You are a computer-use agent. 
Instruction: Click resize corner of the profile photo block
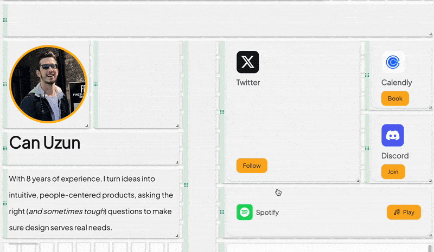coord(87,125)
